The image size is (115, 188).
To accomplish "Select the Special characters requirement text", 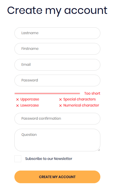I will click(x=79, y=99).
